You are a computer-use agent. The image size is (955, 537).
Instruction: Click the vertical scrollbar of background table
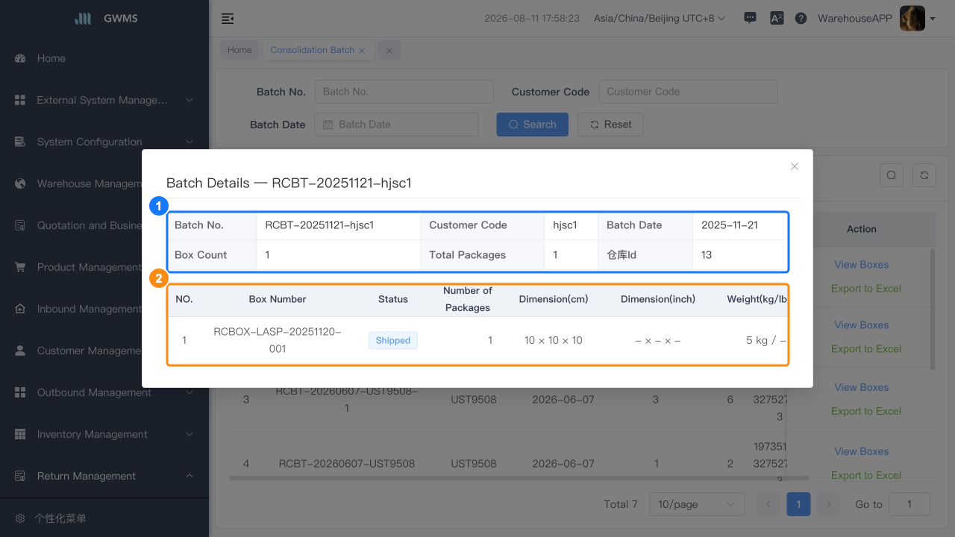tap(931, 309)
